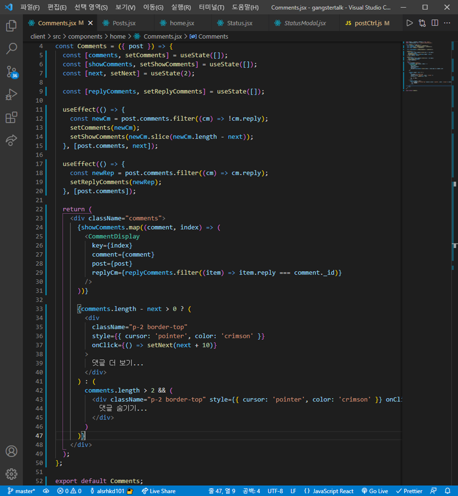Open notifications via the bell icon

[448, 491]
